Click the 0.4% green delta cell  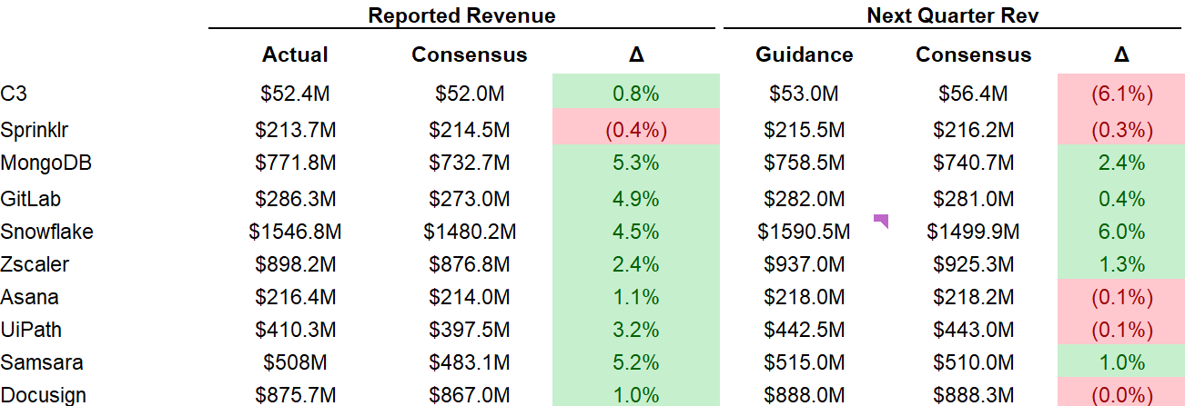pos(1121,199)
